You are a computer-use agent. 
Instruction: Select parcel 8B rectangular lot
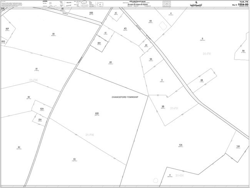(202, 80)
